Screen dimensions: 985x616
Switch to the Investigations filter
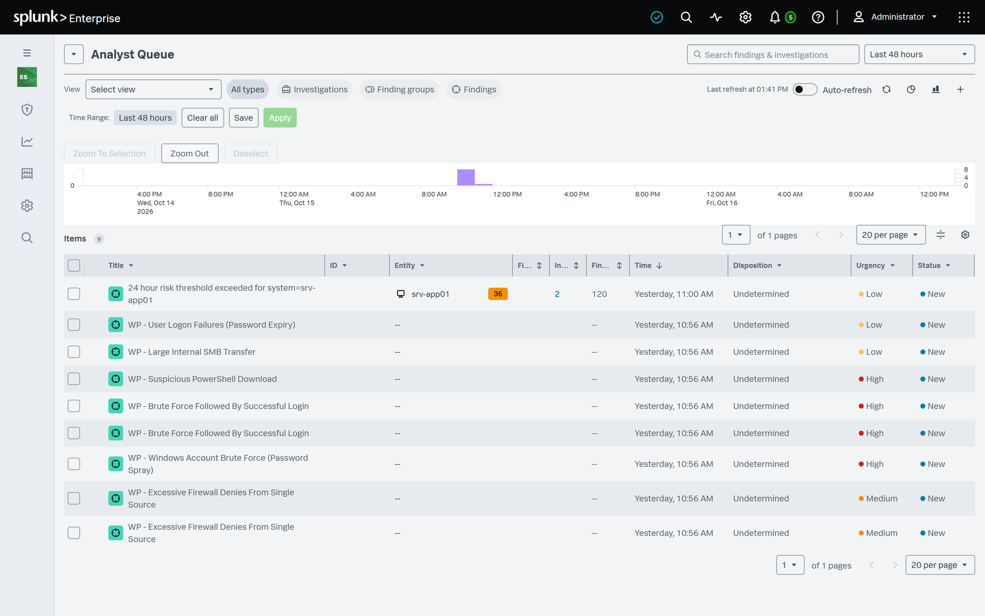pos(314,89)
